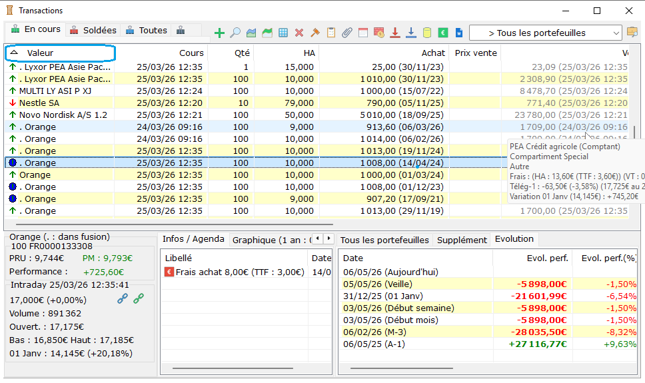Open the Graphique (1 an) tab
Image resolution: width=645 pixels, height=383 pixels.
click(x=272, y=240)
